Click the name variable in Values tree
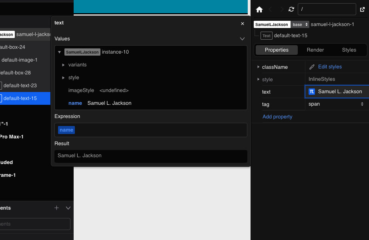 point(75,103)
